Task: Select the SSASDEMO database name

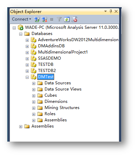Action: coord(49,58)
